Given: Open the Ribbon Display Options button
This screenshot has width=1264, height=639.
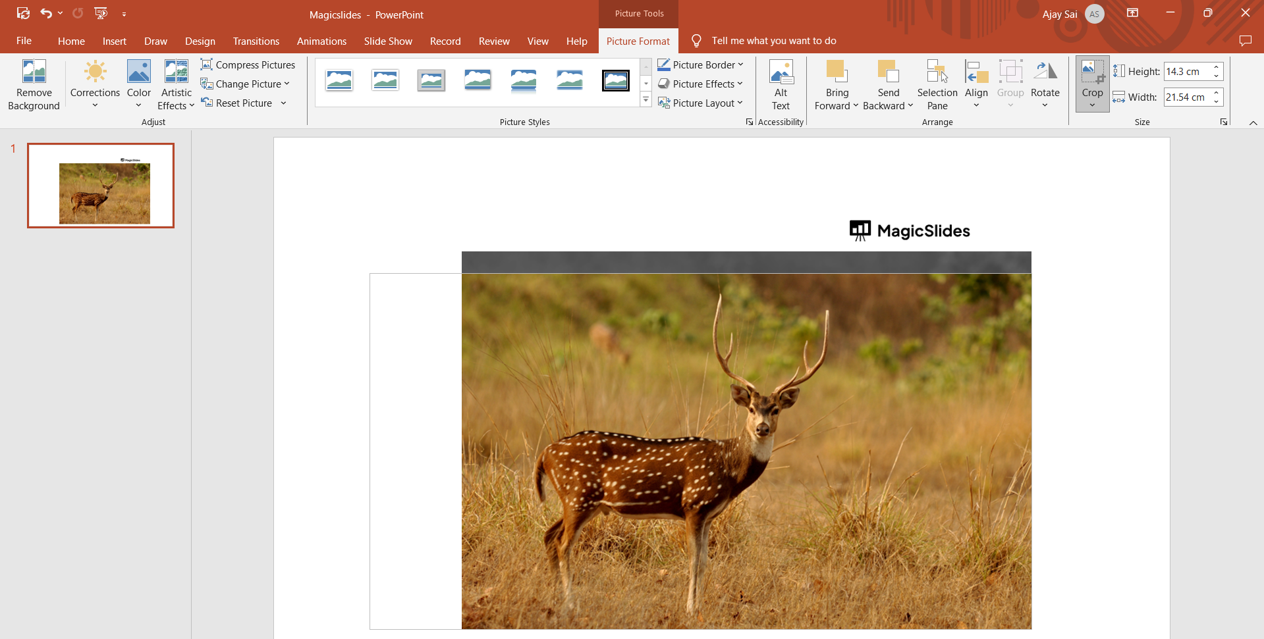Looking at the screenshot, I should pos(1132,13).
